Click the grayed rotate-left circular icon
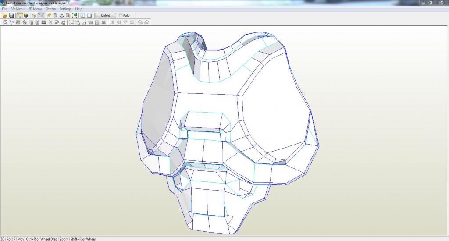This screenshot has width=449, height=241. pyautogui.click(x=140, y=22)
